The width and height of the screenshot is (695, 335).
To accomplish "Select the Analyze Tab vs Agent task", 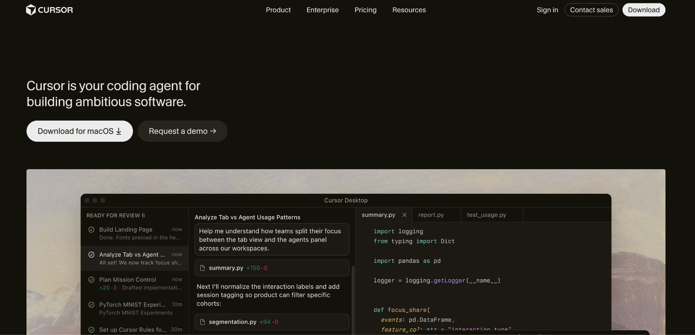I will pos(135,258).
